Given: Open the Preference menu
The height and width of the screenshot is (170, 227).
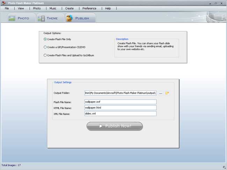Looking at the screenshot, I should coord(89,8).
